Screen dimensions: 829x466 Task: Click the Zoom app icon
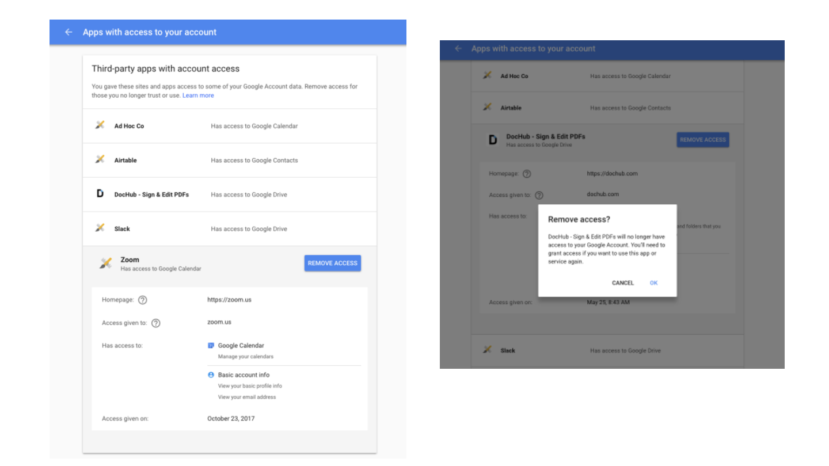105,263
